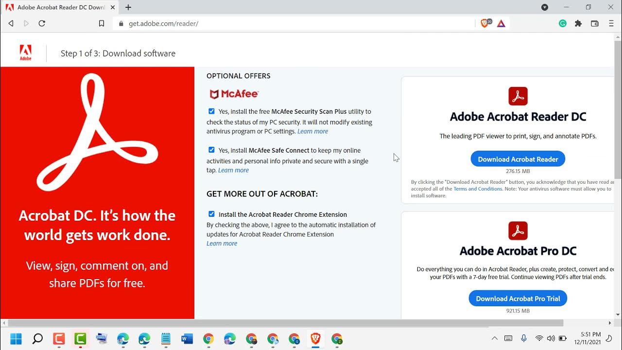The image size is (622, 350).
Task: Click the Acrobat Reader DC PDF icon
Action: tap(518, 96)
